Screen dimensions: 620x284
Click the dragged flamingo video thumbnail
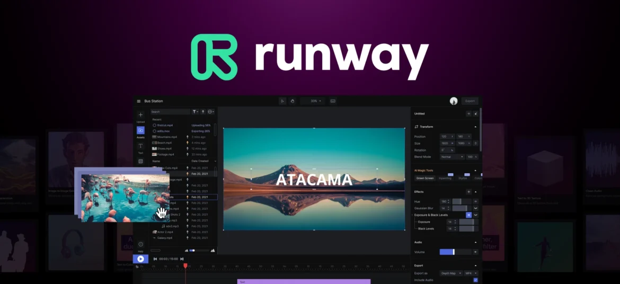(x=126, y=198)
